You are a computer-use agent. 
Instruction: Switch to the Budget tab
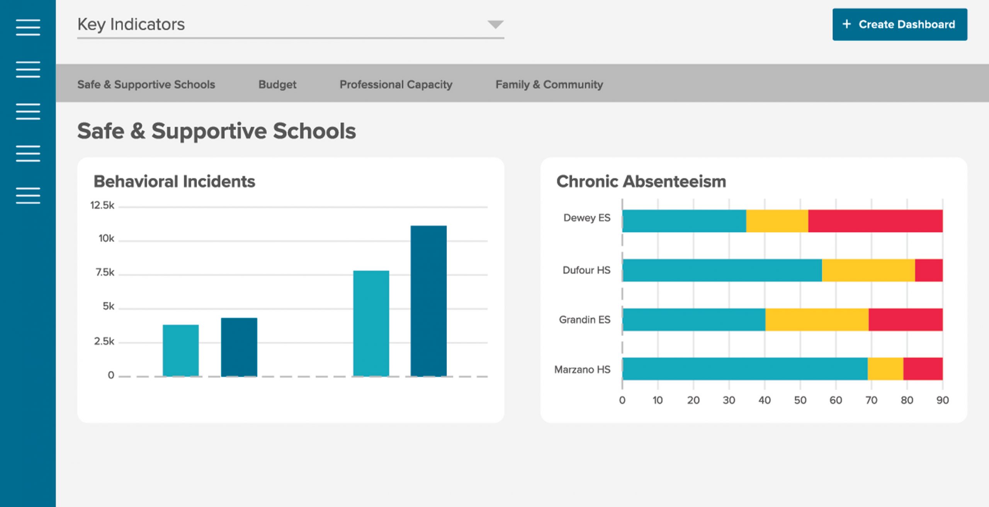277,84
